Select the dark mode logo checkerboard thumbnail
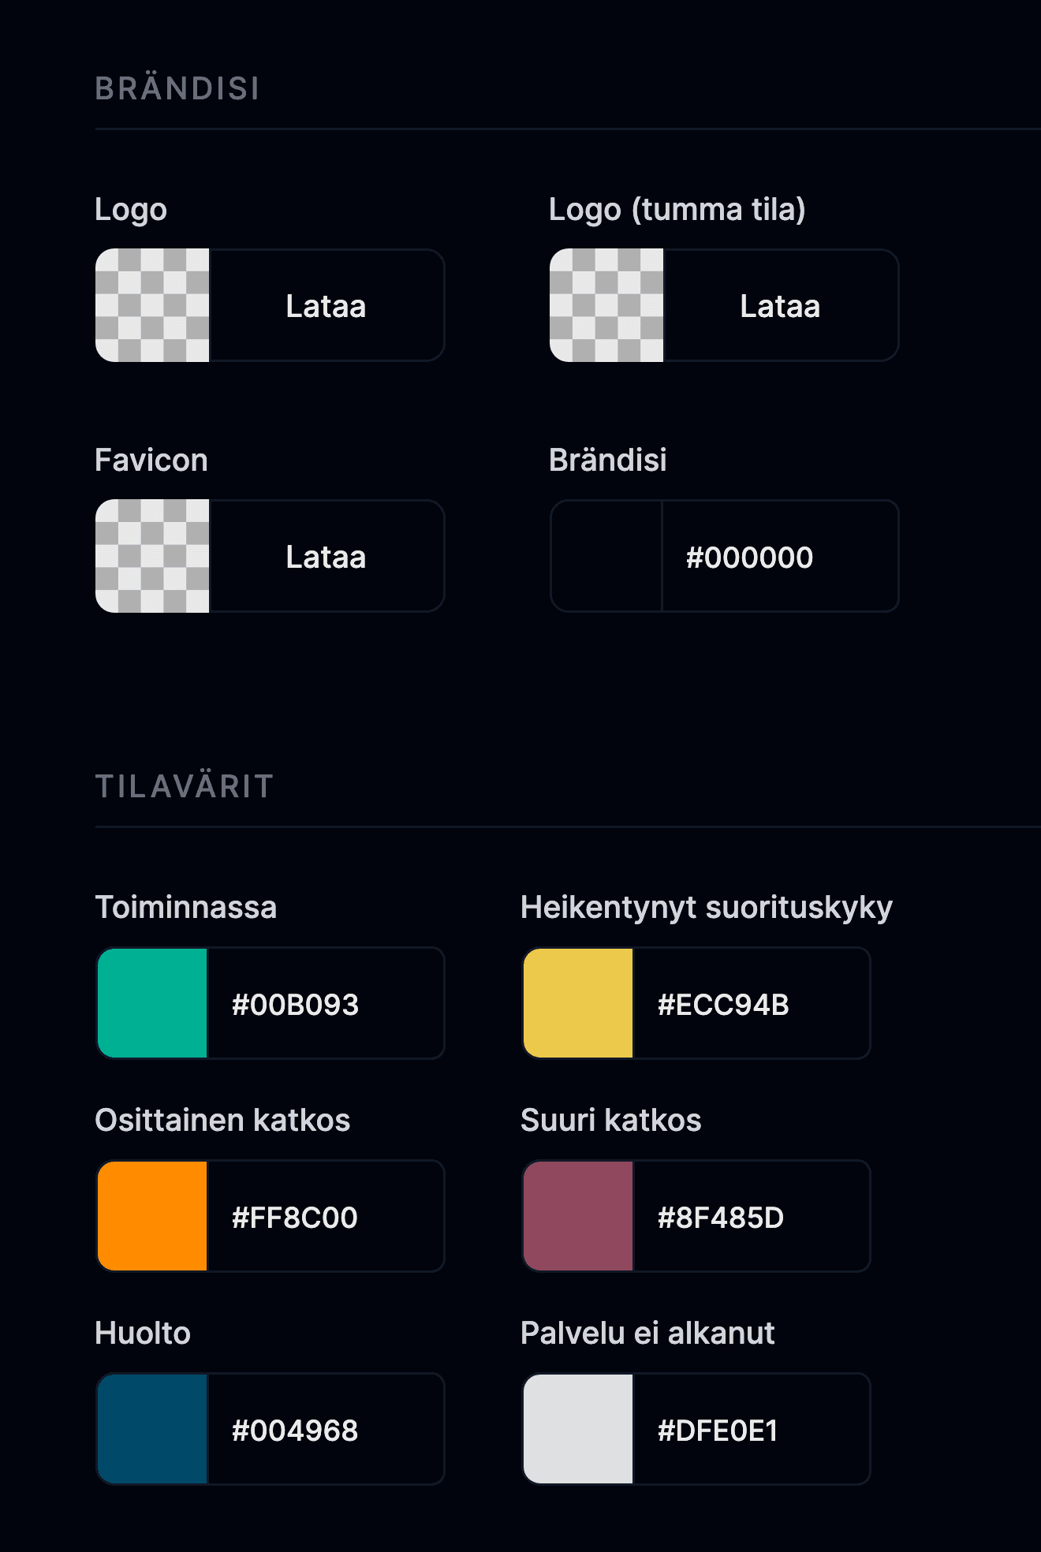Viewport: 1041px width, 1552px height. (606, 305)
